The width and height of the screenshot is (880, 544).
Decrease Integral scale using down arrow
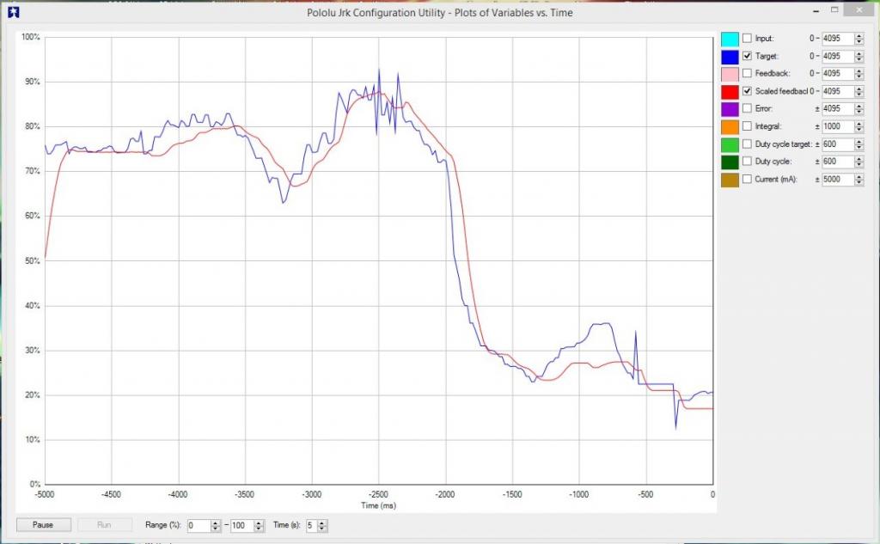coord(859,129)
